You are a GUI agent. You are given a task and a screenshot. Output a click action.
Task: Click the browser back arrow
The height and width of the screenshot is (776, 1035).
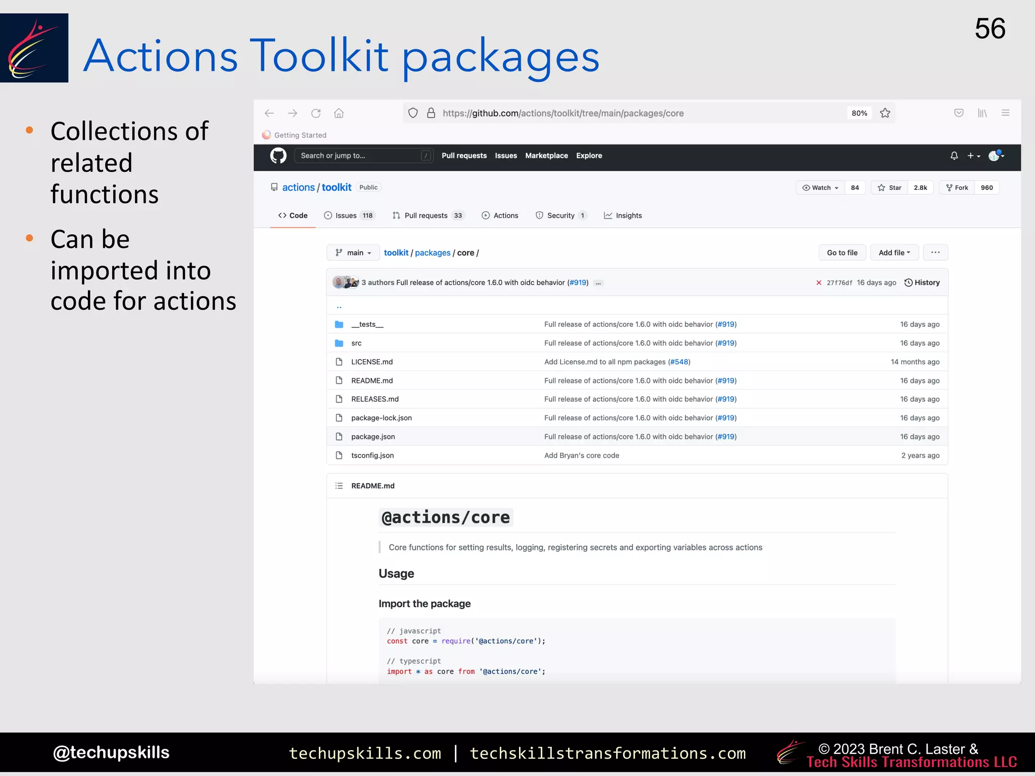click(x=269, y=113)
